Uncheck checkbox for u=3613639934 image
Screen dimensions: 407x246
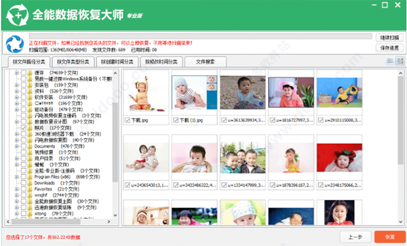(x=224, y=120)
